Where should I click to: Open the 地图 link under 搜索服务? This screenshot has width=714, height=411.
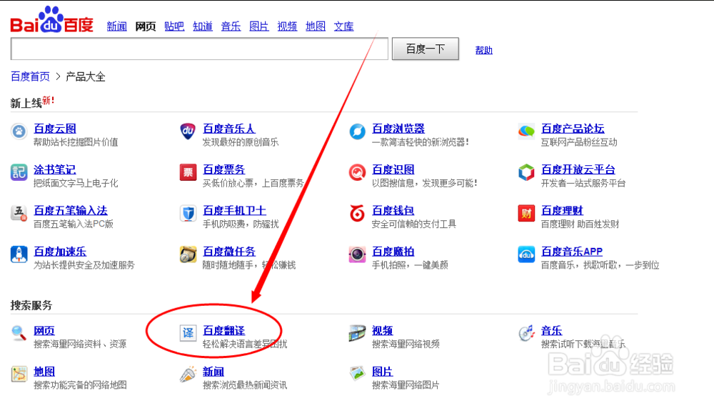click(44, 372)
